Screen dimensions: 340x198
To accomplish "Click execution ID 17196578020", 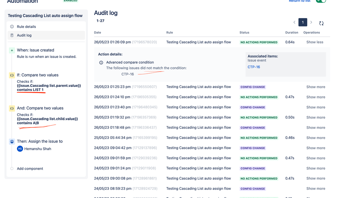I will [144, 42].
